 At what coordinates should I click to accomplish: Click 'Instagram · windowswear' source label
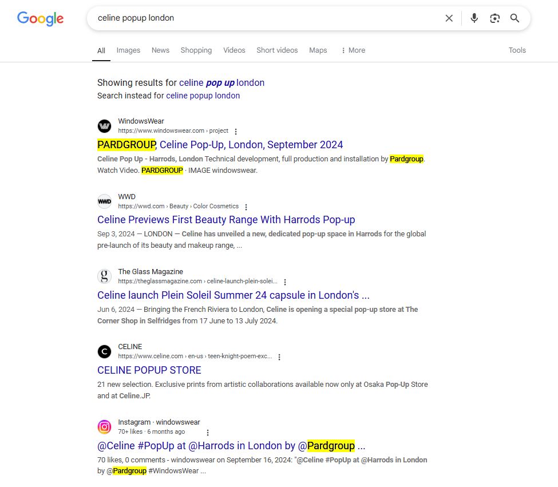tap(159, 422)
